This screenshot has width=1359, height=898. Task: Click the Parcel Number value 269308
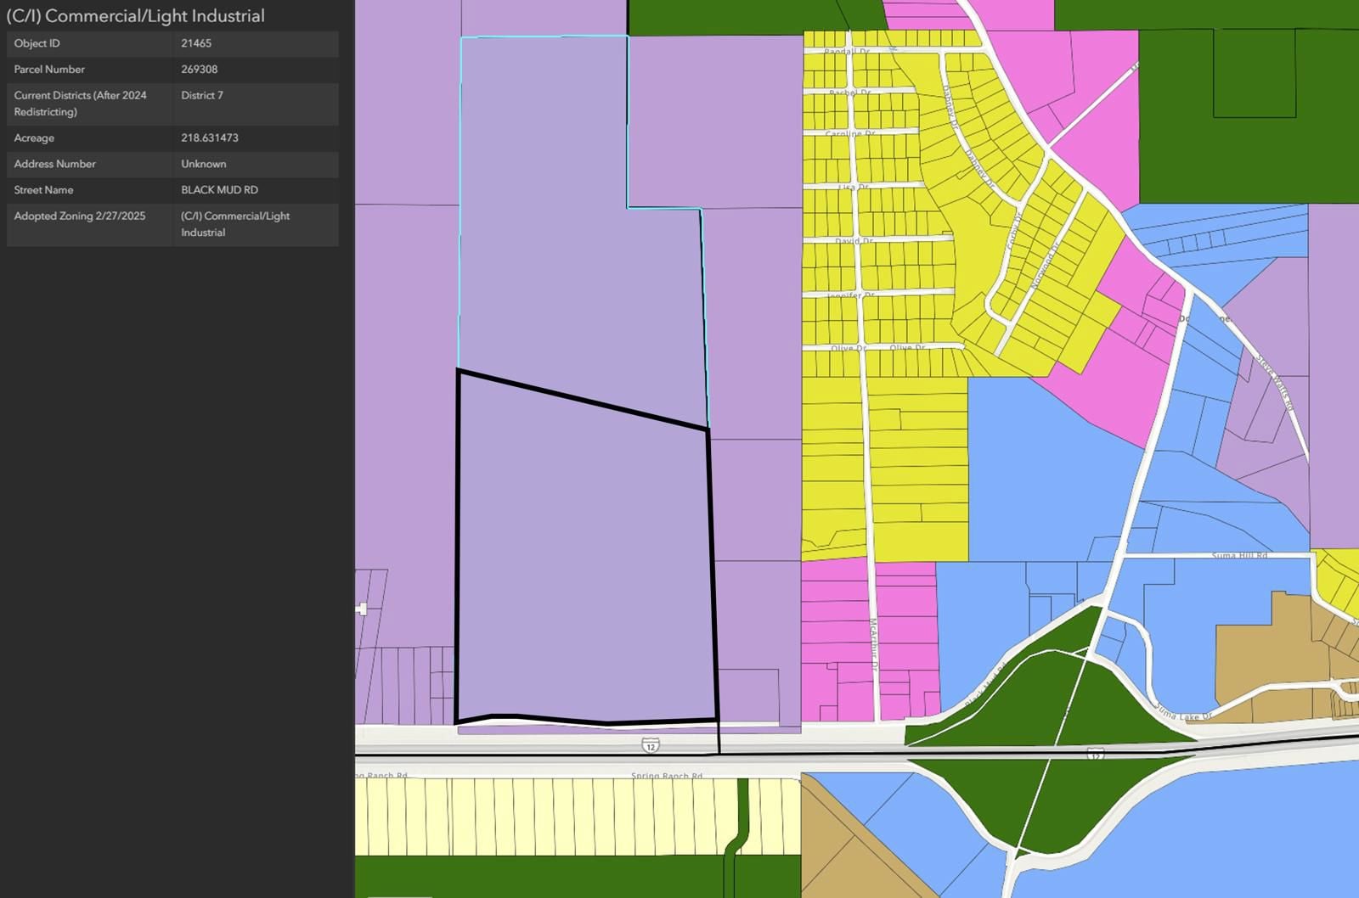coord(199,70)
